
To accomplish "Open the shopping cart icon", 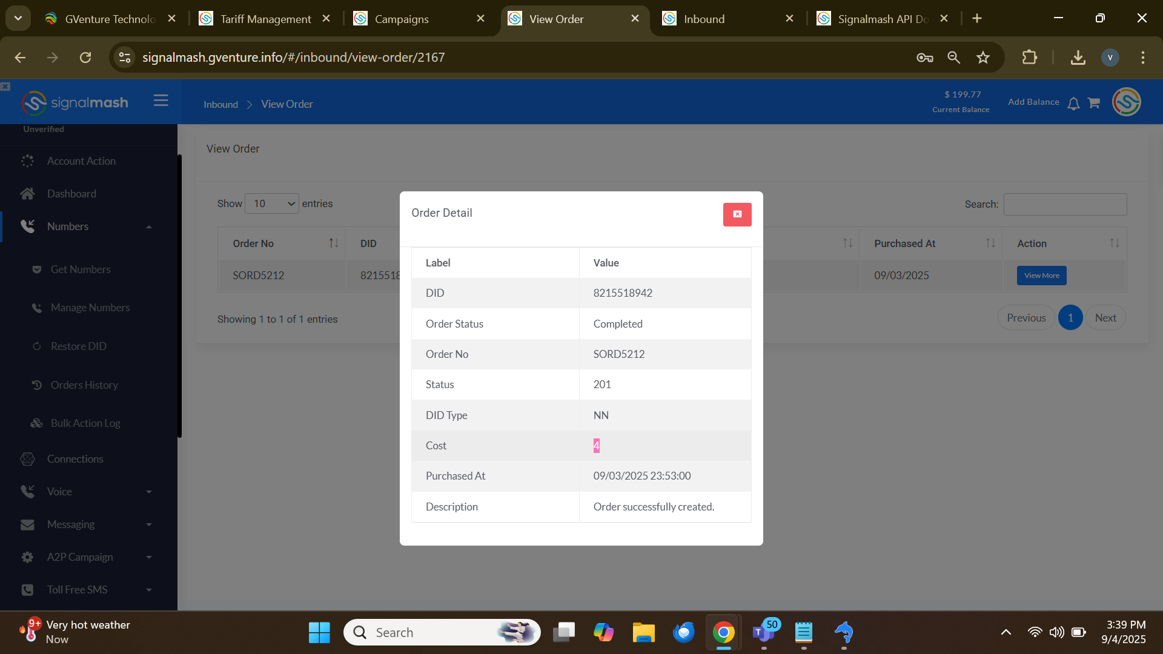I will click(1093, 103).
